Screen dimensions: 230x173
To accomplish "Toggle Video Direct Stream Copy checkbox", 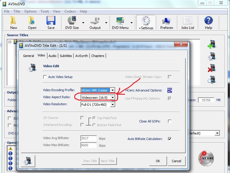I will 170,77.
